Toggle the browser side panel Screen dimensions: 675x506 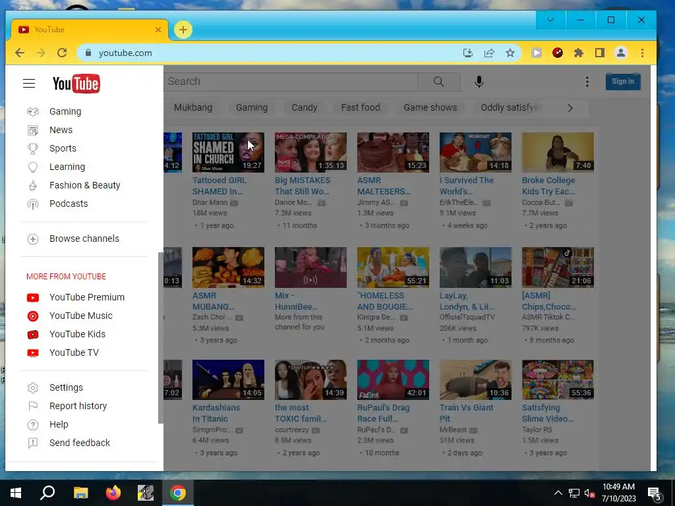point(600,53)
